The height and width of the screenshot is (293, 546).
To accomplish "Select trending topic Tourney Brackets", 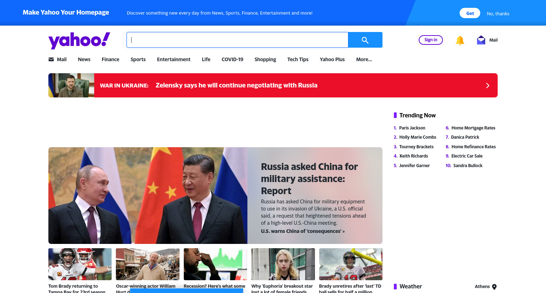I will pyautogui.click(x=416, y=147).
